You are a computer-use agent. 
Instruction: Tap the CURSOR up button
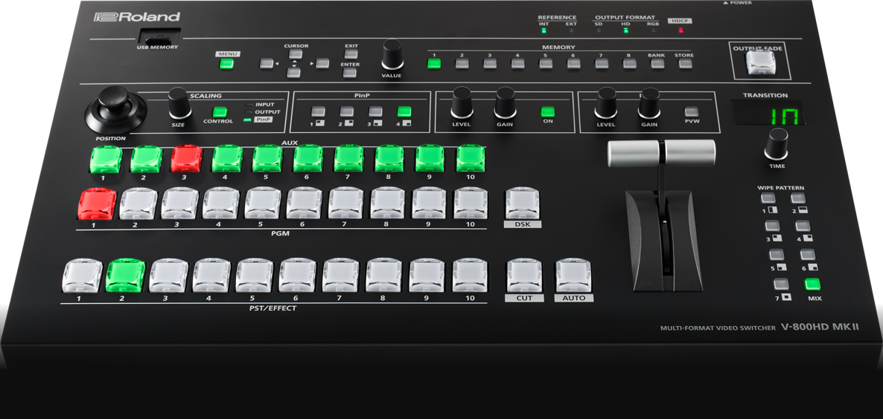[295, 54]
